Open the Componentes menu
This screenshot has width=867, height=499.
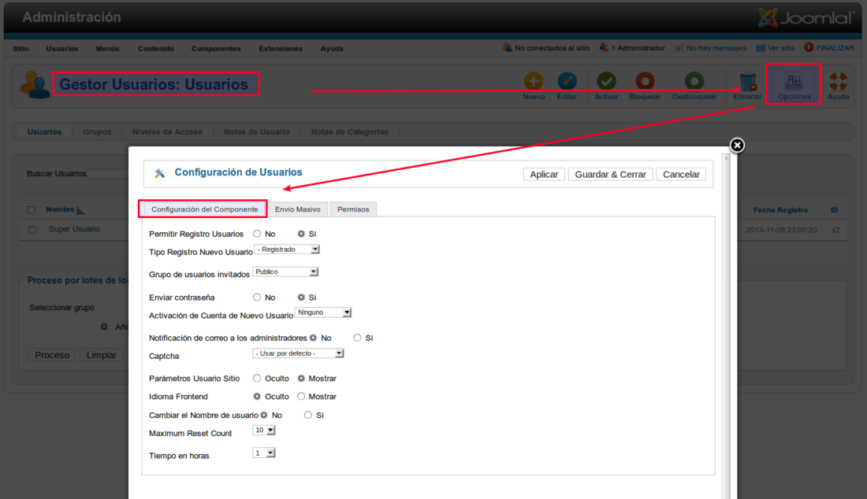[x=216, y=49]
